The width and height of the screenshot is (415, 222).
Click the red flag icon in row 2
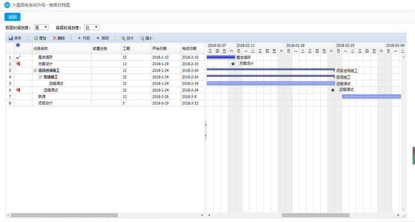18,64
